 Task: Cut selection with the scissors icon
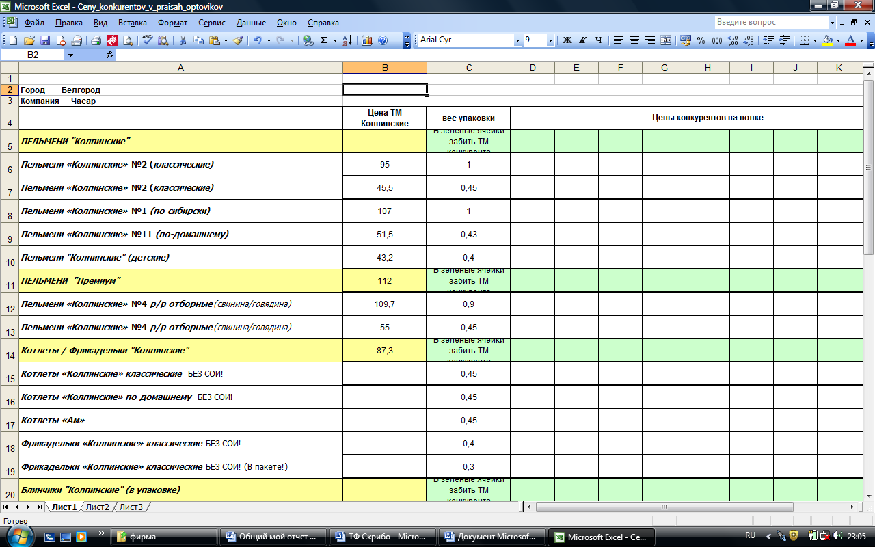click(x=183, y=40)
